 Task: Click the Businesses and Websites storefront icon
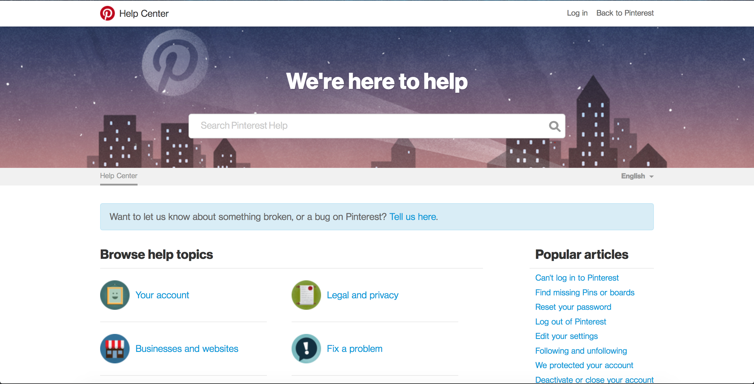pyautogui.click(x=115, y=349)
